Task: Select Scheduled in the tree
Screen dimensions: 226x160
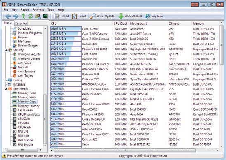Action: [24, 28]
